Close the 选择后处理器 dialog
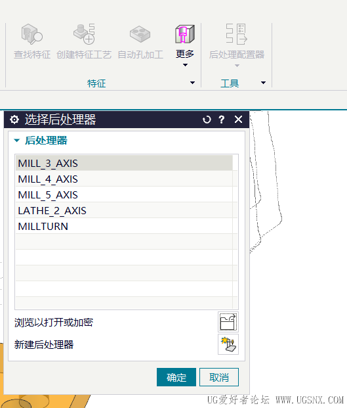Image resolution: width=347 pixels, height=408 pixels. 238,120
